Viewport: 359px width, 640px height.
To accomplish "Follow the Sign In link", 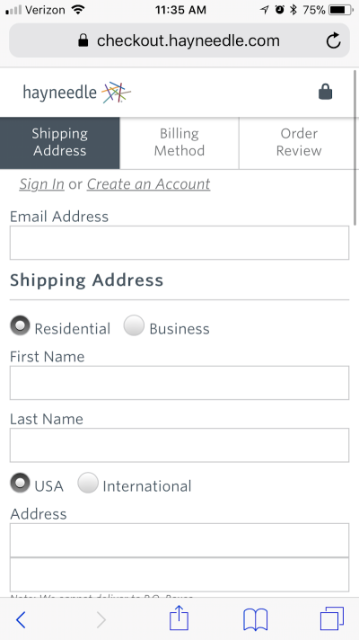I will tap(41, 184).
